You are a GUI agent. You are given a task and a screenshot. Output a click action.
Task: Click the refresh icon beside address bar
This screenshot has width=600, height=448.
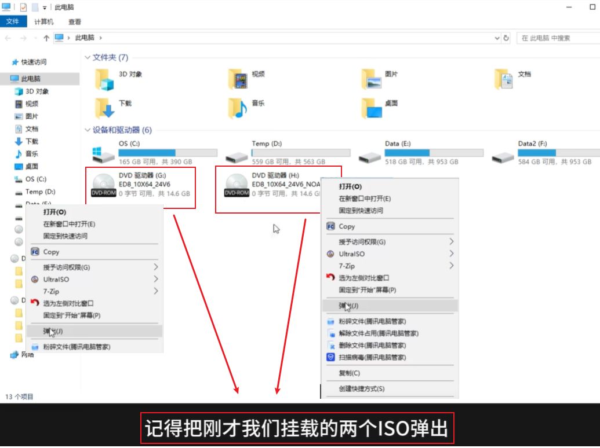click(x=506, y=38)
